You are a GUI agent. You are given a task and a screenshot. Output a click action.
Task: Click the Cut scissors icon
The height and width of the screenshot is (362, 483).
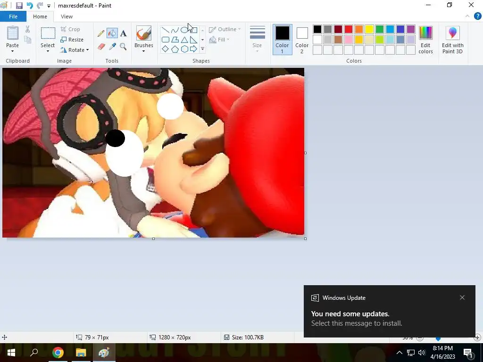click(27, 29)
